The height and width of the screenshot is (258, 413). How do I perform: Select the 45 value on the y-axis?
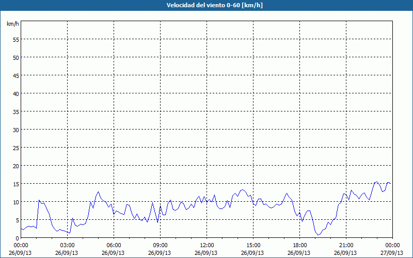pyautogui.click(x=16, y=75)
